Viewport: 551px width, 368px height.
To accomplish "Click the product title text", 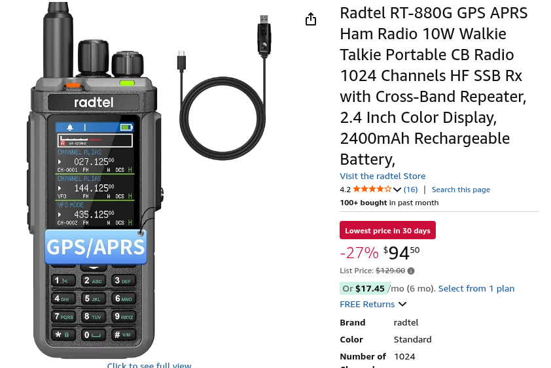I will (434, 86).
